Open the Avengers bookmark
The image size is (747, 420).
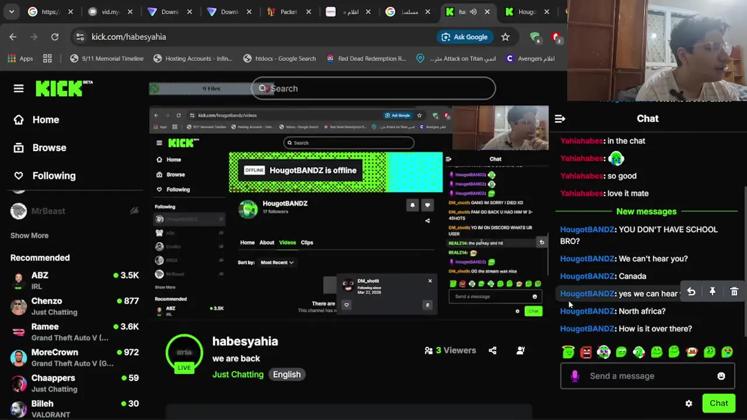point(530,58)
